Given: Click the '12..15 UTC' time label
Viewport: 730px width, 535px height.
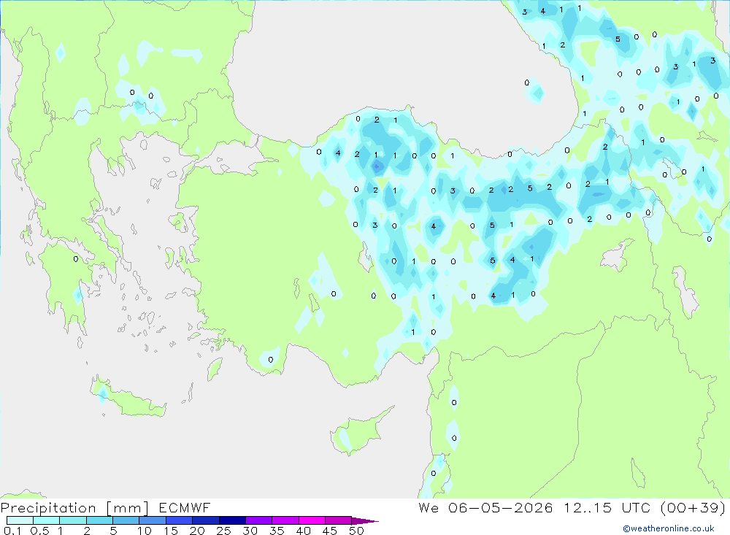Looking at the screenshot, I should [x=607, y=507].
